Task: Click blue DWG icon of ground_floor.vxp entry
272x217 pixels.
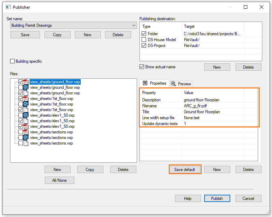Action: 25,87
